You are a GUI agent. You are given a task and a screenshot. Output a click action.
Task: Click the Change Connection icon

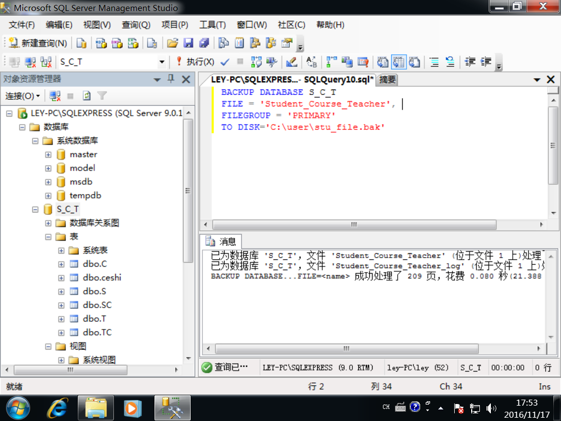pyautogui.click(x=46, y=62)
